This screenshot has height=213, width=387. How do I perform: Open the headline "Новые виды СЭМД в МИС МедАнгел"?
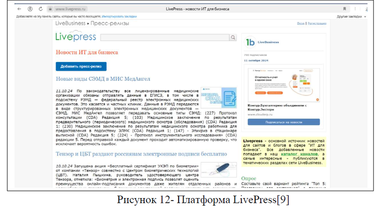click(x=103, y=79)
